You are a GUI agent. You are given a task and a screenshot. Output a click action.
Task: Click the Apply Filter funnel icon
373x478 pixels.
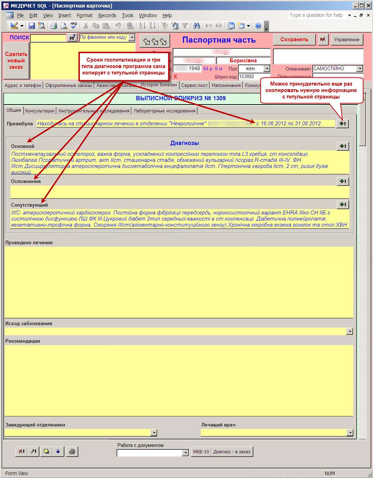(185, 26)
